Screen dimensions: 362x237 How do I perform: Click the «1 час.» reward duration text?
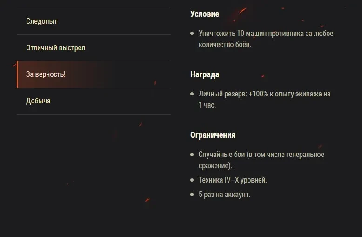click(x=208, y=105)
